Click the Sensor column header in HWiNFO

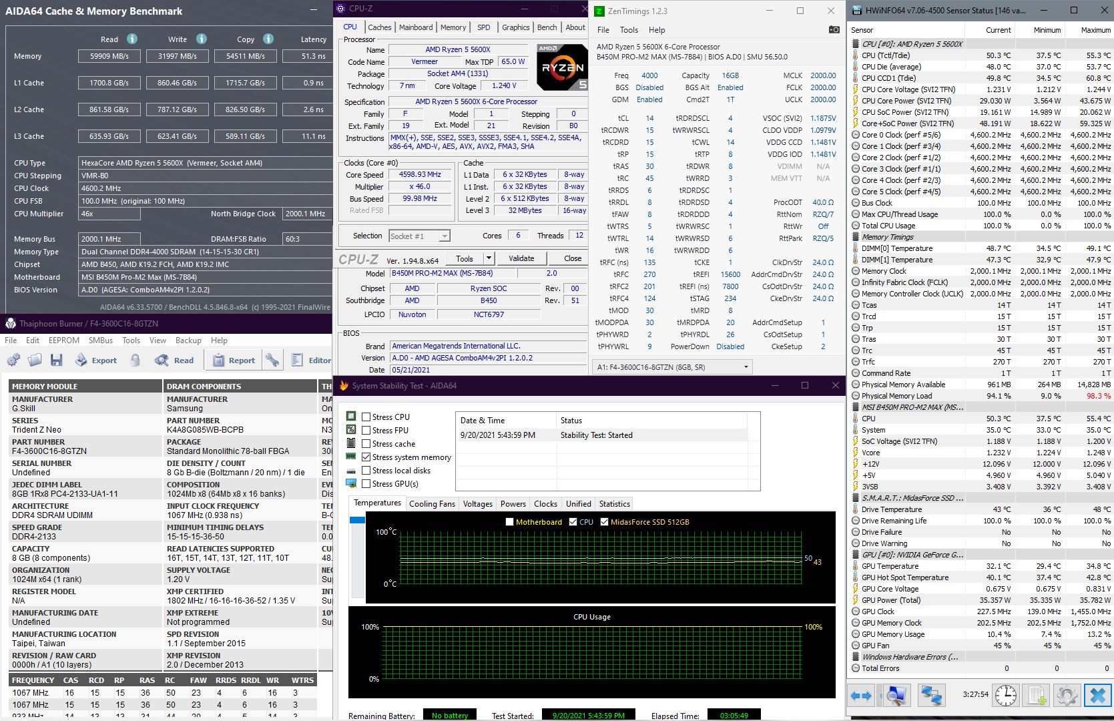(x=862, y=30)
